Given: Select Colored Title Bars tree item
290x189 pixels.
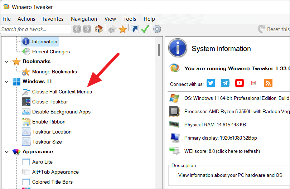Looking at the screenshot, I should 52,182.
